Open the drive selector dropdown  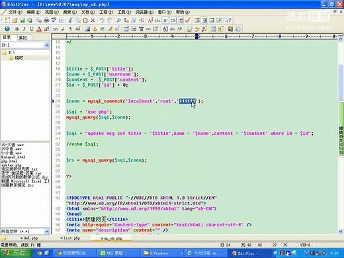pos(47,45)
